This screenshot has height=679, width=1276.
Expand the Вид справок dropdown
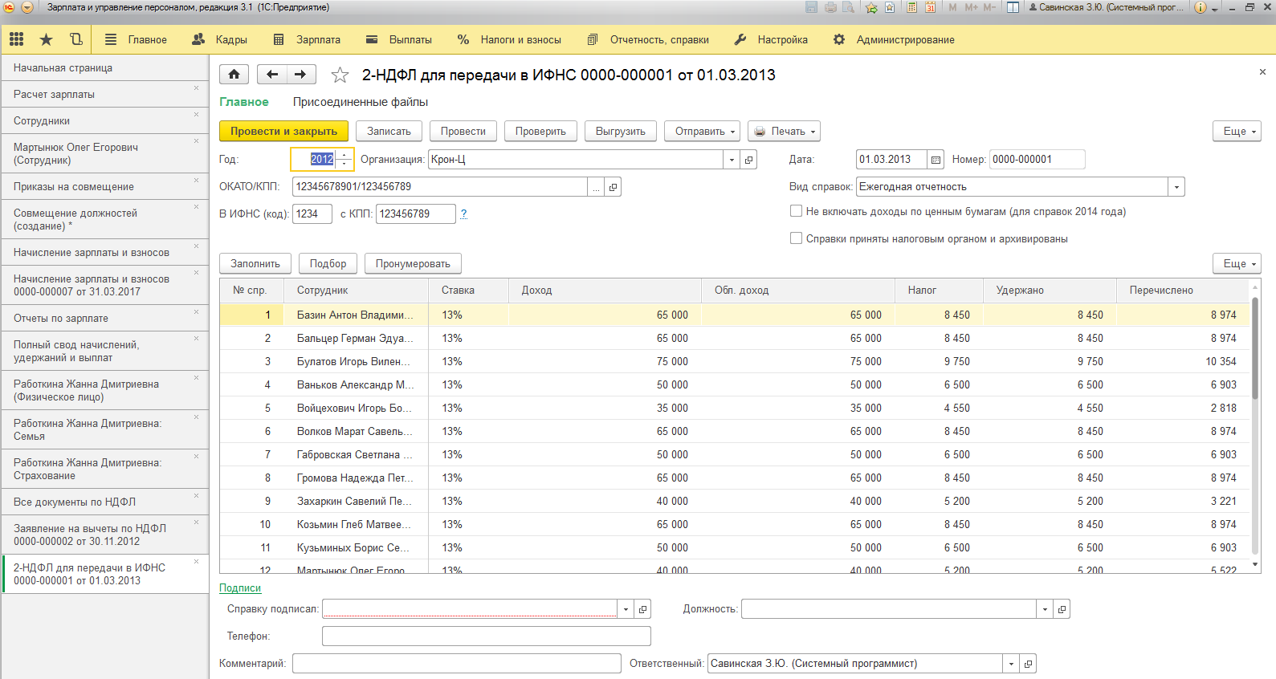[1176, 187]
